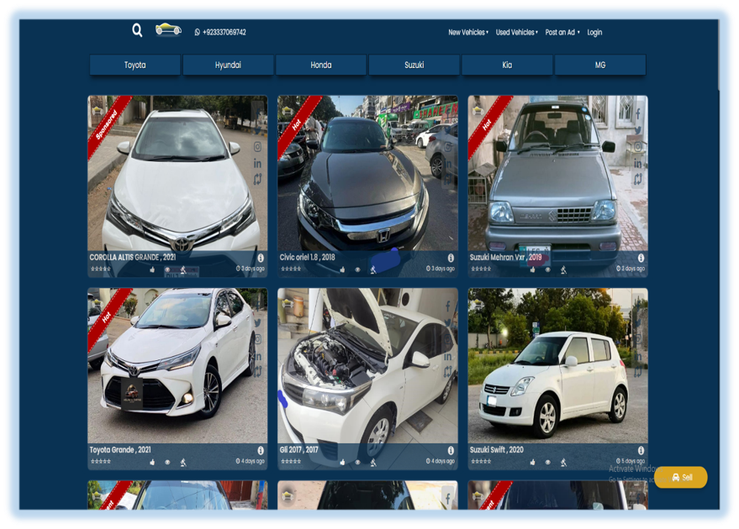Click the eye icon on Civic oriel card

point(357,270)
